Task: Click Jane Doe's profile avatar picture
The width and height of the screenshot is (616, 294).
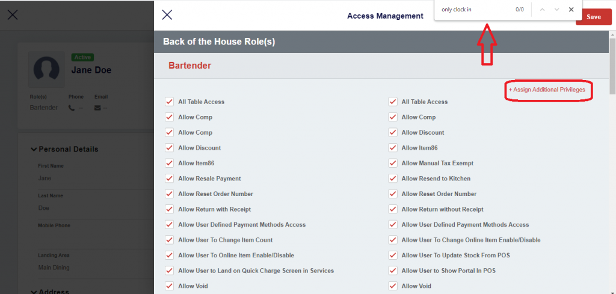Action: (46, 70)
